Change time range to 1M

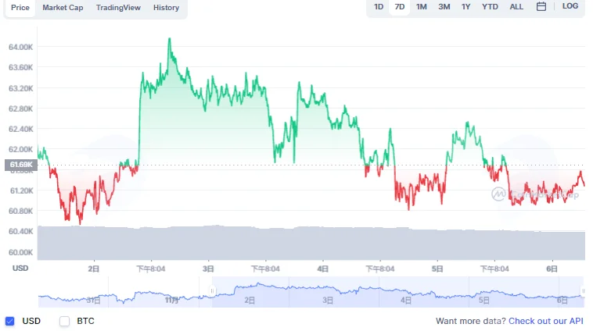tap(422, 7)
